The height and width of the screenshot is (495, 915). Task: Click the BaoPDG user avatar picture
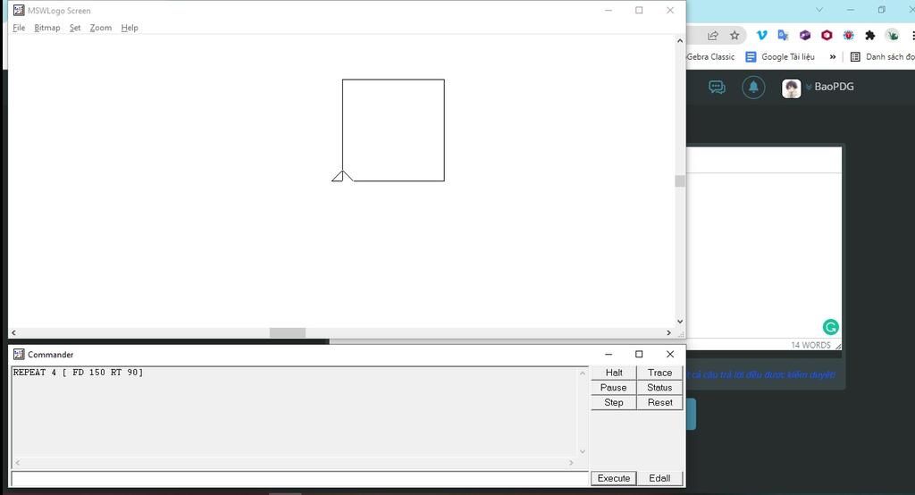[792, 88]
